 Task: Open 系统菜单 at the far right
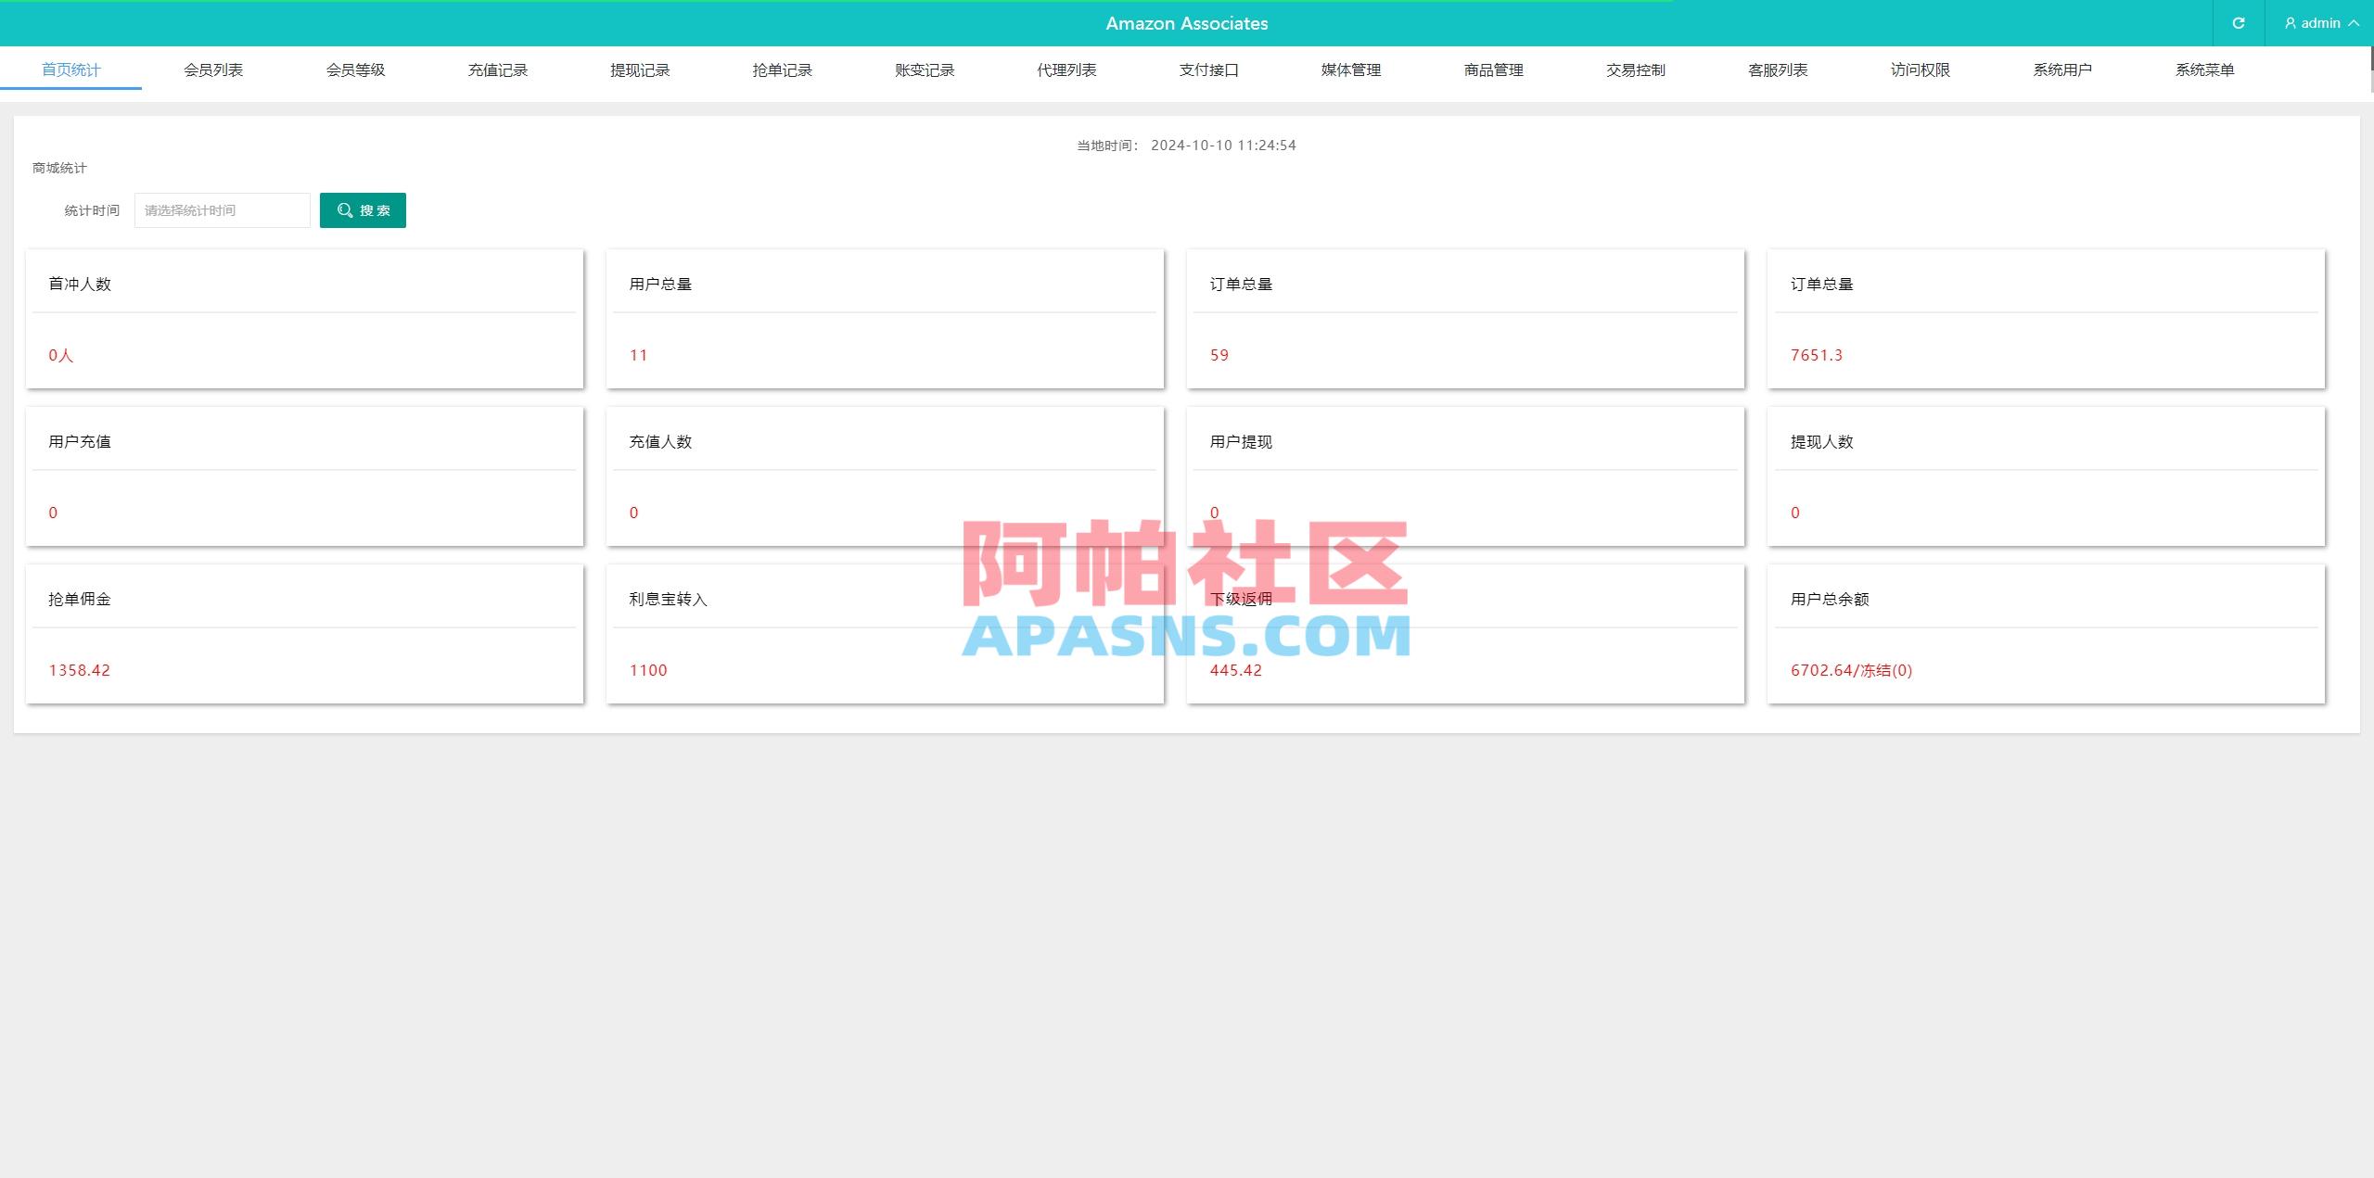[x=2204, y=70]
